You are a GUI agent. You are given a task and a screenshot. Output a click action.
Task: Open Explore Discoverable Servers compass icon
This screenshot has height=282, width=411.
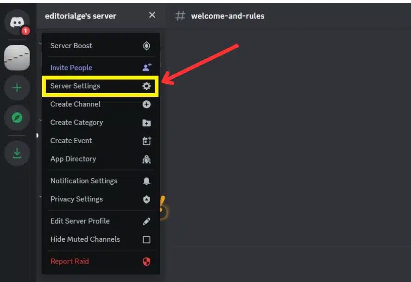coord(16,118)
